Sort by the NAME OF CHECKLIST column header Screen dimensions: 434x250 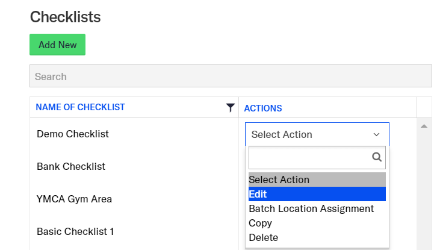pos(80,107)
